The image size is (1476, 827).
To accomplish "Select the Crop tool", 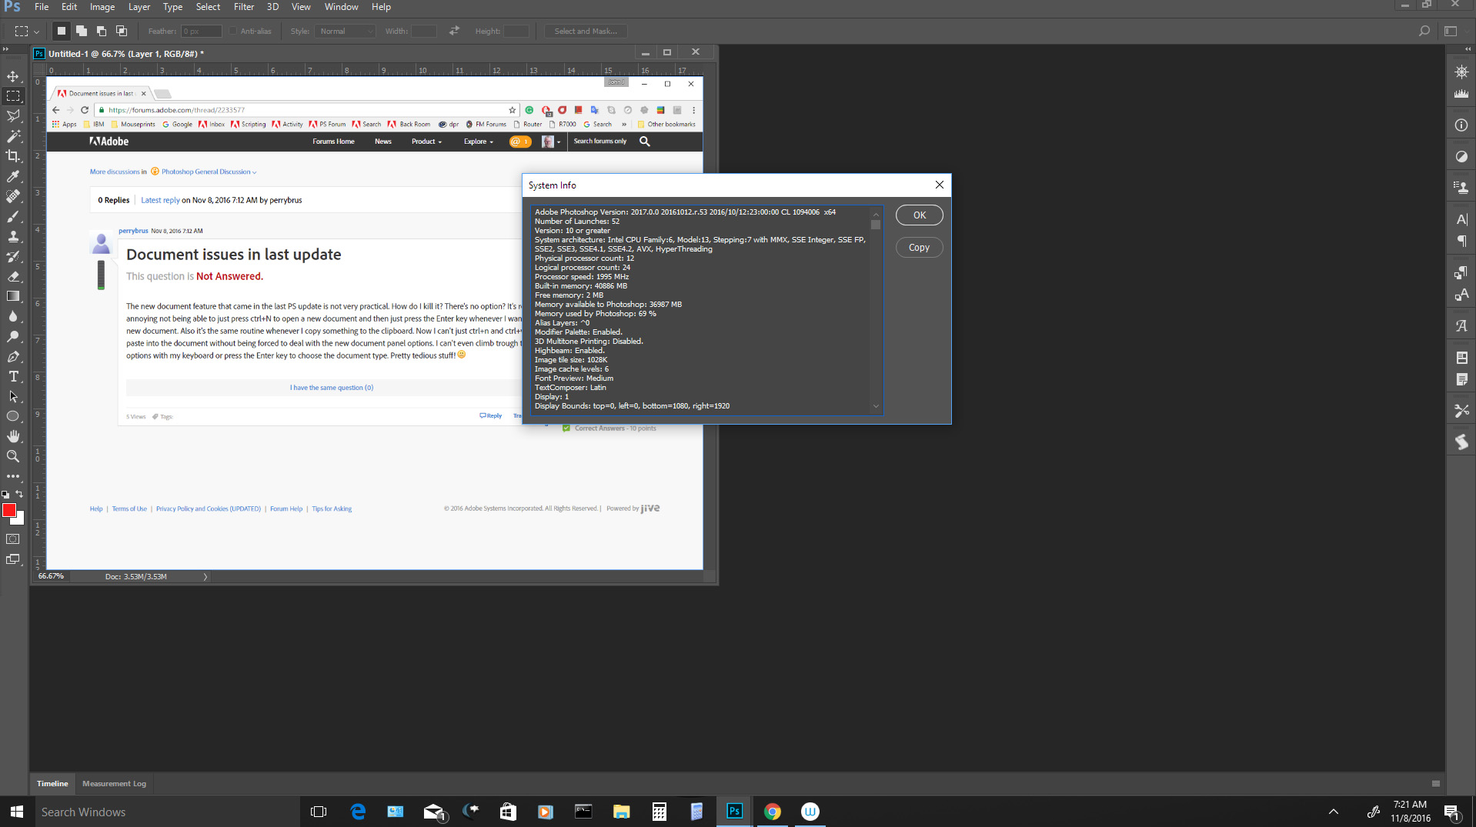I will click(13, 156).
